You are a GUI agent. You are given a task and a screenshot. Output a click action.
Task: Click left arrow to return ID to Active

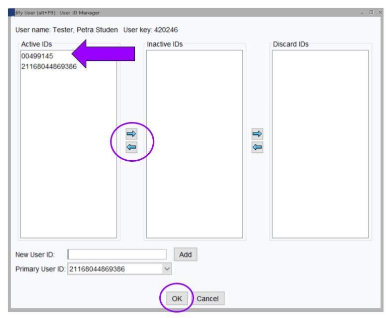pos(132,147)
